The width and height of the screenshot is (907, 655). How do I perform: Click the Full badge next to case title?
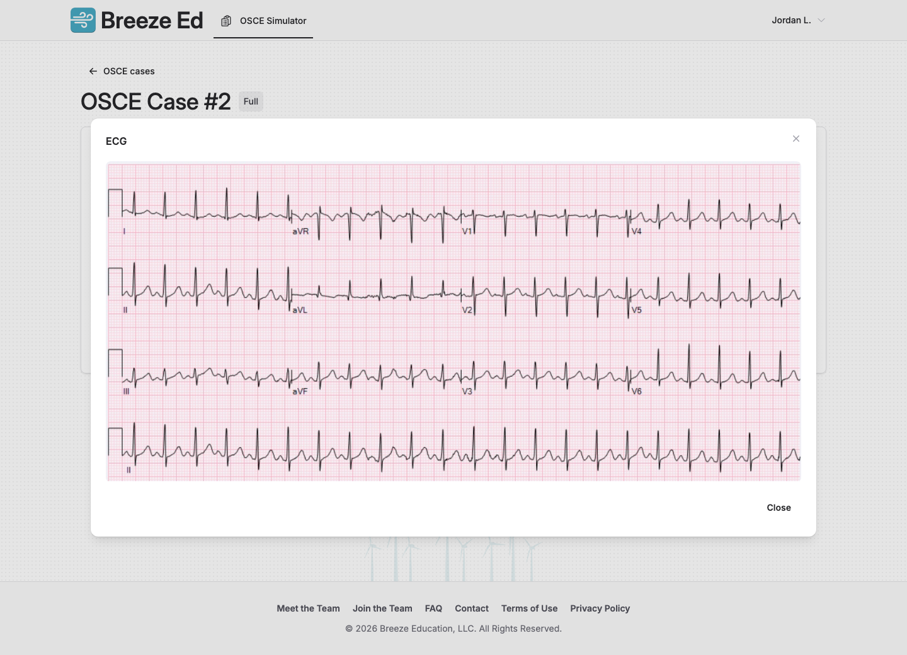[x=251, y=101]
